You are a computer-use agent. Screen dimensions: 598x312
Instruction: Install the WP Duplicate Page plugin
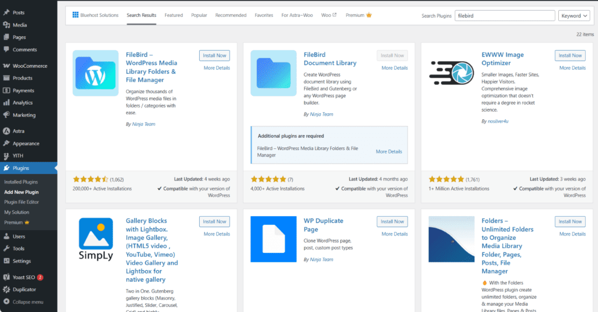click(x=392, y=221)
